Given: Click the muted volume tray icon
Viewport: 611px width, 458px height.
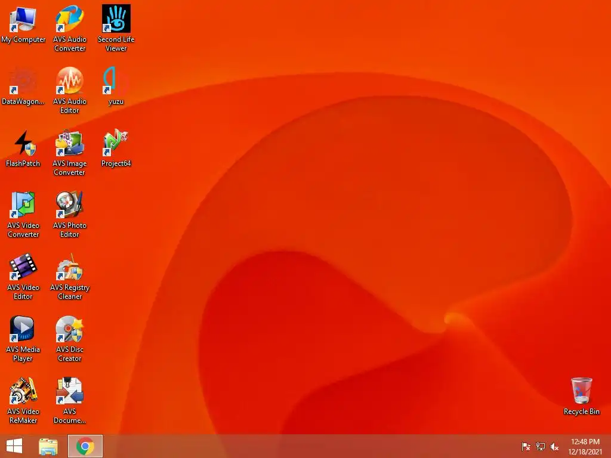Looking at the screenshot, I should pyautogui.click(x=554, y=446).
